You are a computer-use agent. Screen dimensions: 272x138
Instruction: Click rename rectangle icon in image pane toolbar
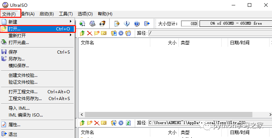coord(104,33)
